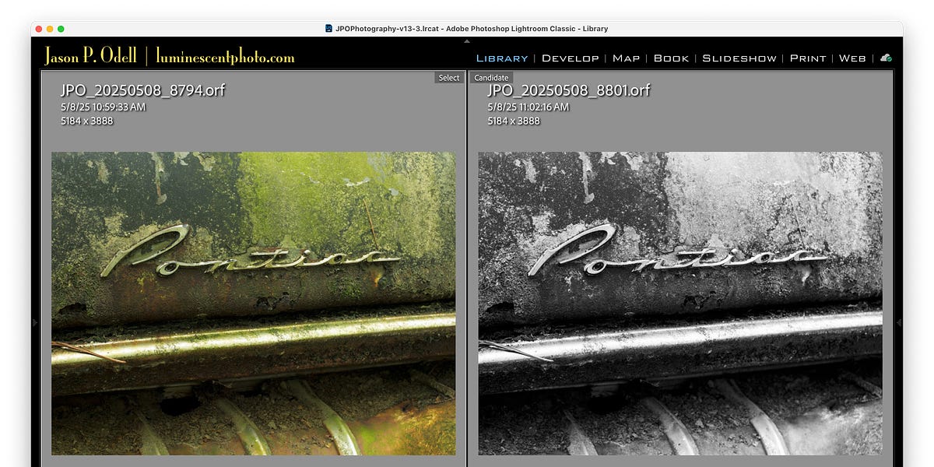
Task: Select the black-and-white candidate photo JPO_20250508_8801.orf
Action: 679,304
